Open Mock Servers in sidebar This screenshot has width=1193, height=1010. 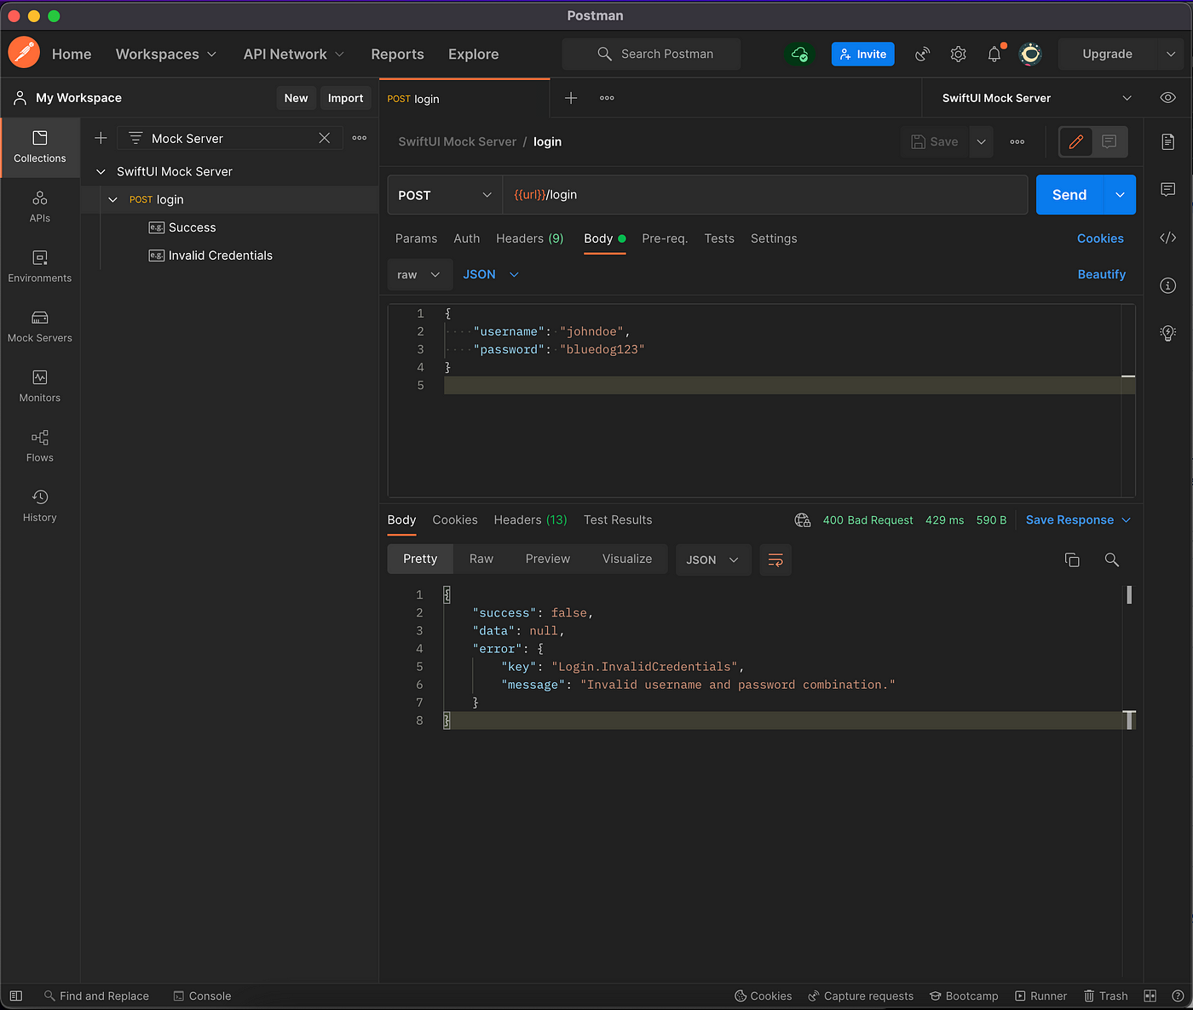coord(40,326)
